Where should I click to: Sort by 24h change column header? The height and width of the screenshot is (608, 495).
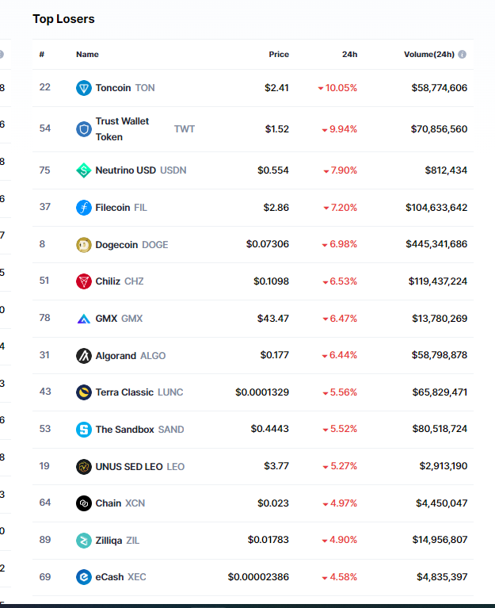click(x=349, y=55)
